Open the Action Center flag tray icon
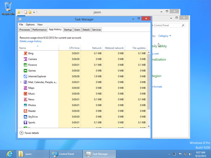The width and height of the screenshot is (211, 158). tap(180, 154)
